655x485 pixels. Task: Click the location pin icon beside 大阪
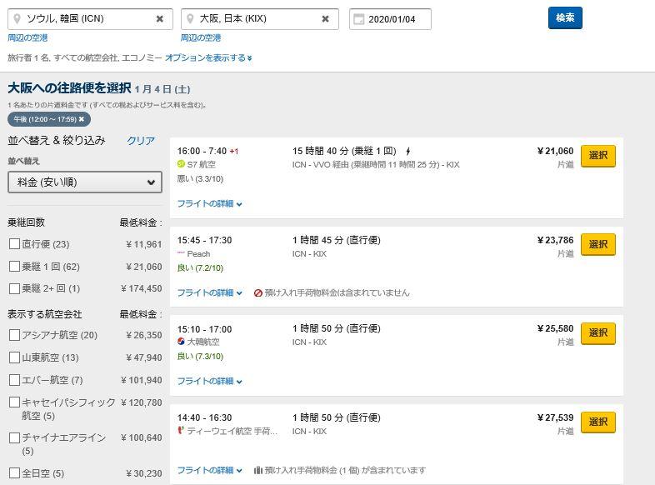click(x=190, y=19)
